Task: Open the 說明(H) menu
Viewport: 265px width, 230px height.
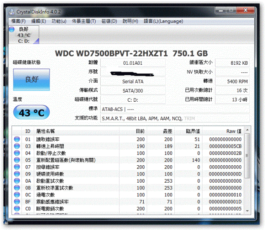Action: [x=130, y=21]
